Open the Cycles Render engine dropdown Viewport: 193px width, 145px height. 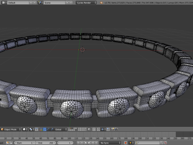coord(86,2)
